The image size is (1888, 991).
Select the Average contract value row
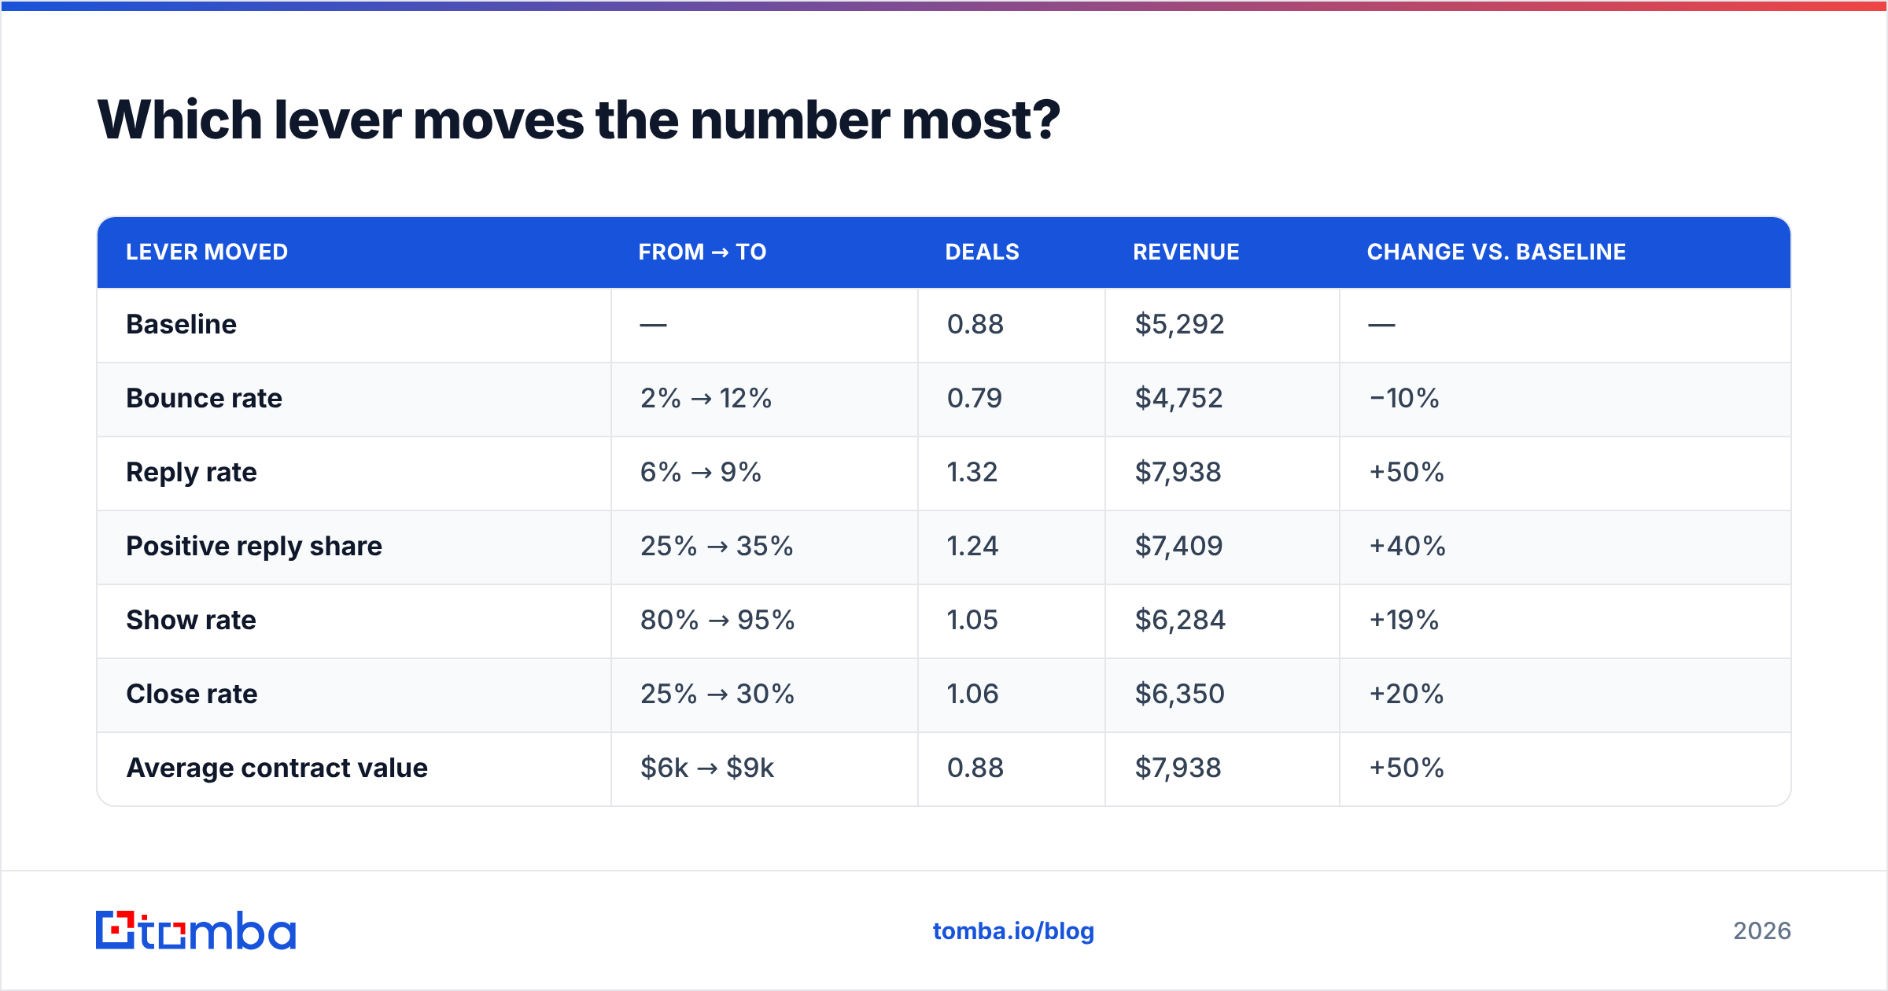click(944, 768)
